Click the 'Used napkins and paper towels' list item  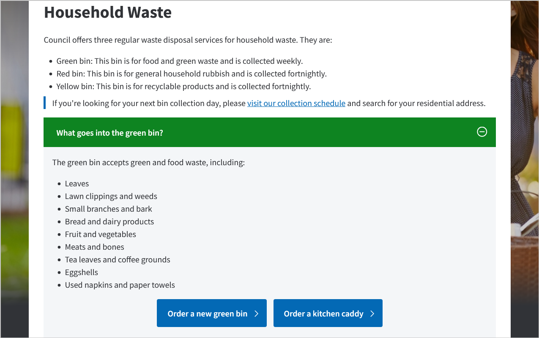pyautogui.click(x=120, y=285)
